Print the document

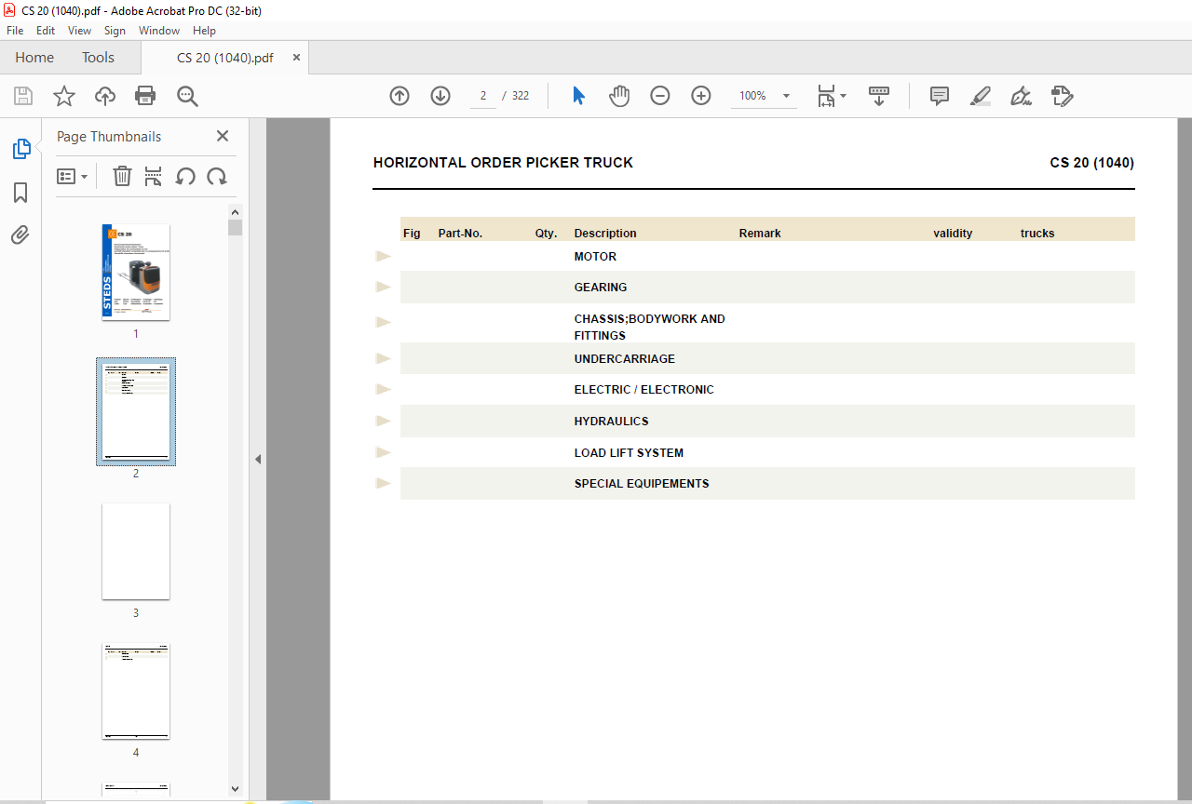point(145,96)
